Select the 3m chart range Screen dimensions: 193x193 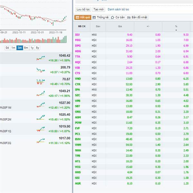[x=20, y=48]
